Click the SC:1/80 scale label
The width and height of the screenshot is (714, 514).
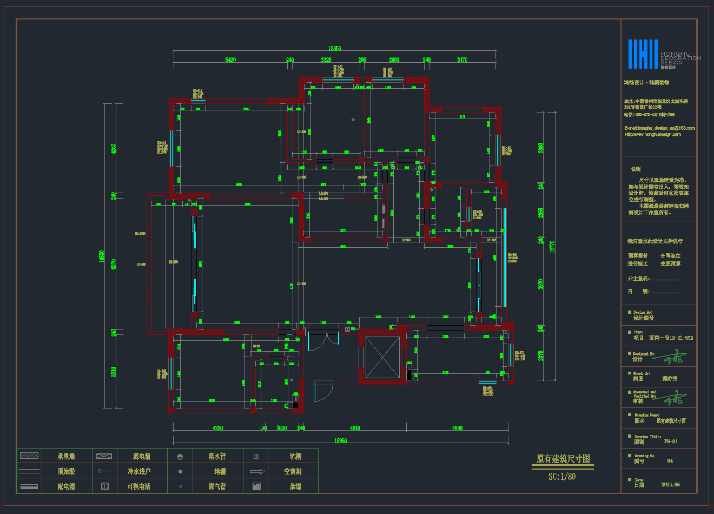(x=562, y=477)
